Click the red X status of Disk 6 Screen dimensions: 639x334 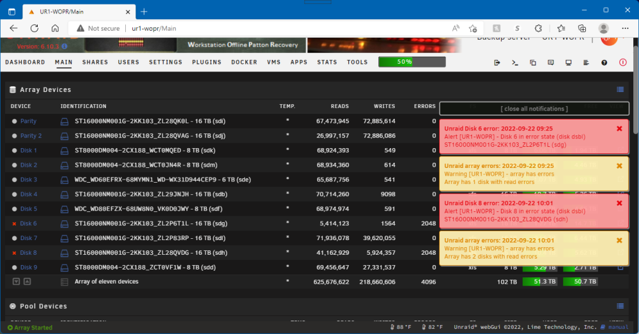14,224
